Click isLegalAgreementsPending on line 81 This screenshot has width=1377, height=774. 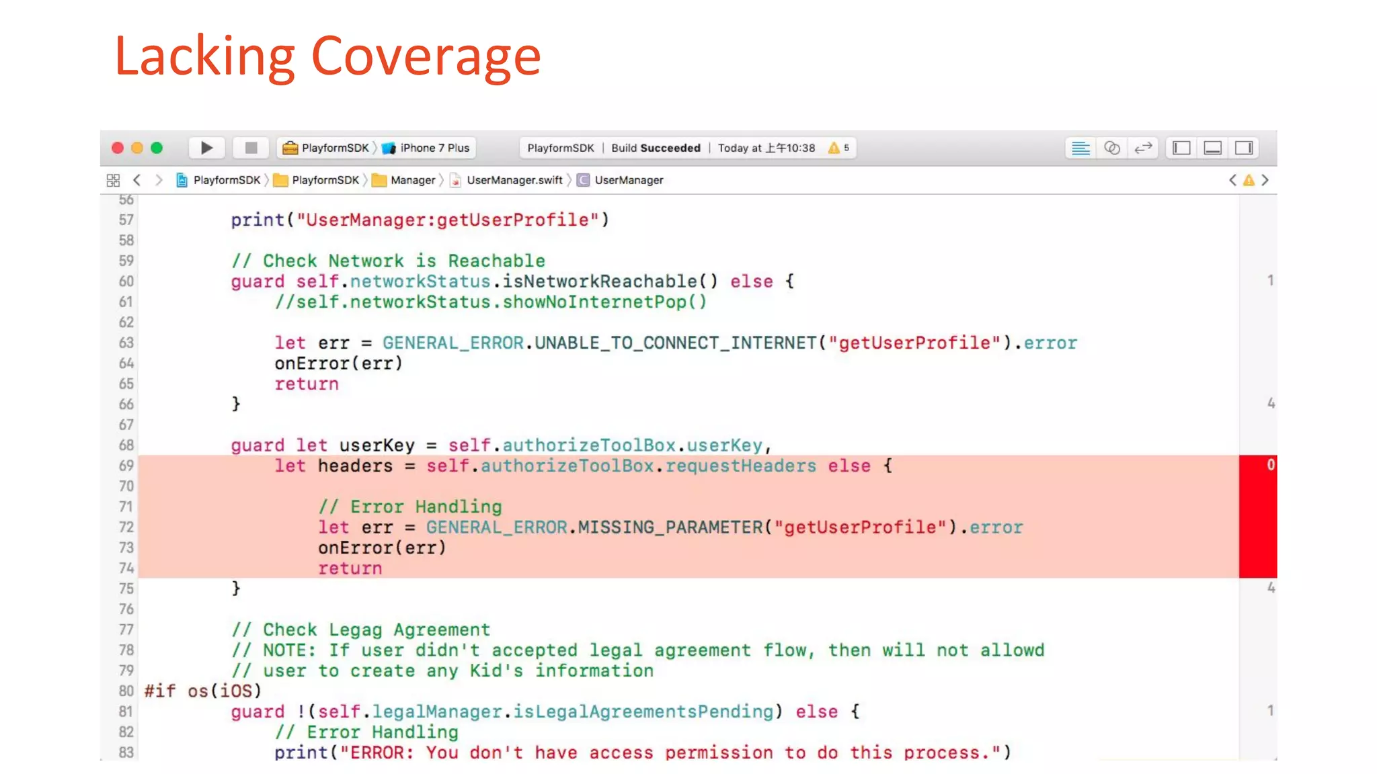[x=643, y=712]
